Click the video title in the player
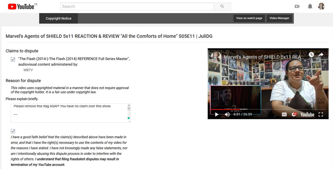333x169 pixels. [264, 57]
